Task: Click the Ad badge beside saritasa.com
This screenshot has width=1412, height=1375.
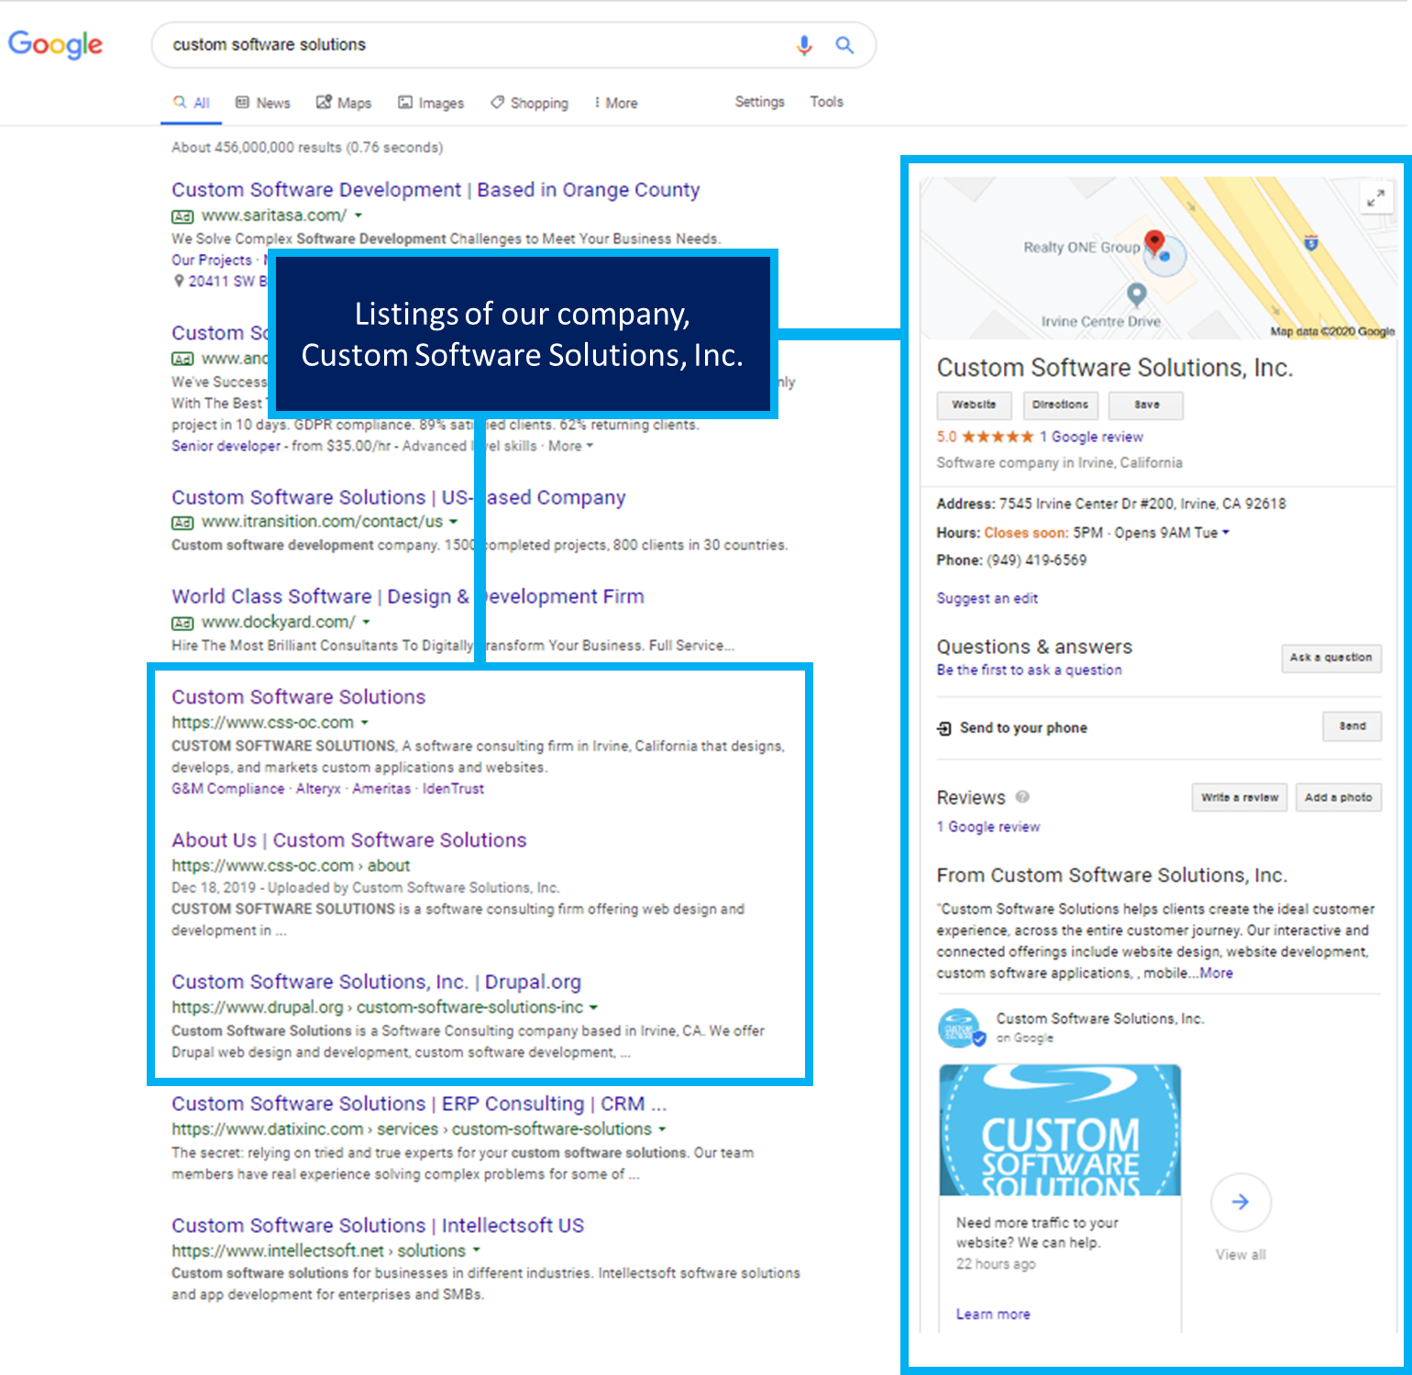Action: tap(182, 216)
